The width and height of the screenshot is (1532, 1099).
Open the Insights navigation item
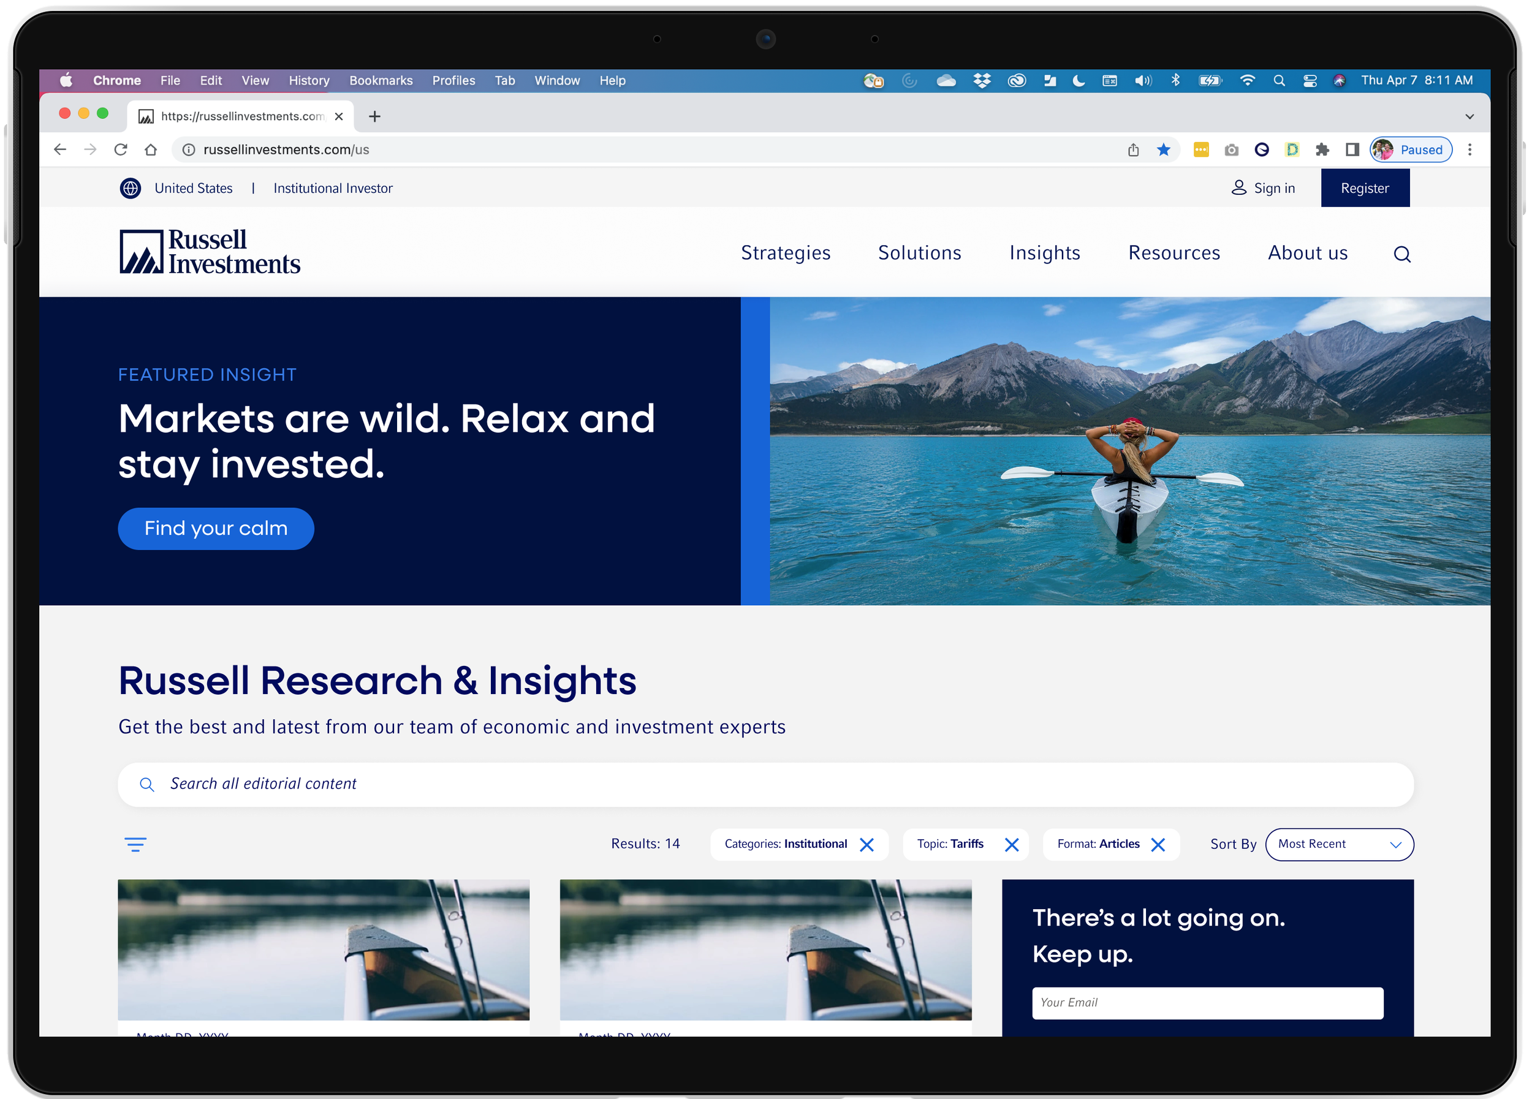pyautogui.click(x=1044, y=253)
